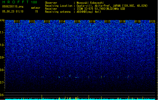
Task: Click the 0.7 kHz axis tick label
Action: coord(2,82)
